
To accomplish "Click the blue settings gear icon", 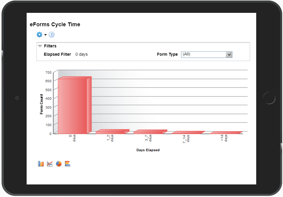I will 39,35.
